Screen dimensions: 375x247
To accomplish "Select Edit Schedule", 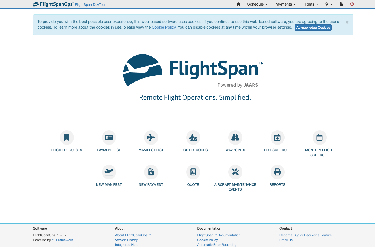I will [x=277, y=137].
